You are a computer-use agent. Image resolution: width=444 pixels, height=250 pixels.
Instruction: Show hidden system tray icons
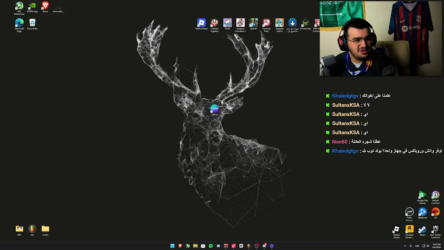tap(405, 246)
